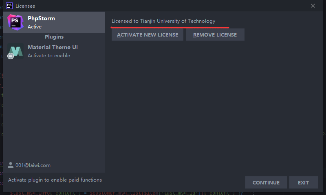326x195 pixels.
Task: Click the Material Theme UI plugin icon
Action: point(16,51)
